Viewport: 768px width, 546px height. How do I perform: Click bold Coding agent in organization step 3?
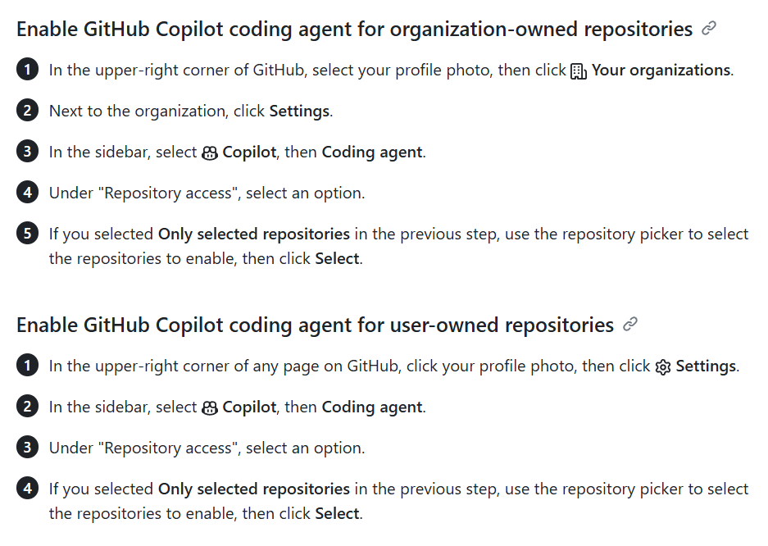tap(372, 152)
